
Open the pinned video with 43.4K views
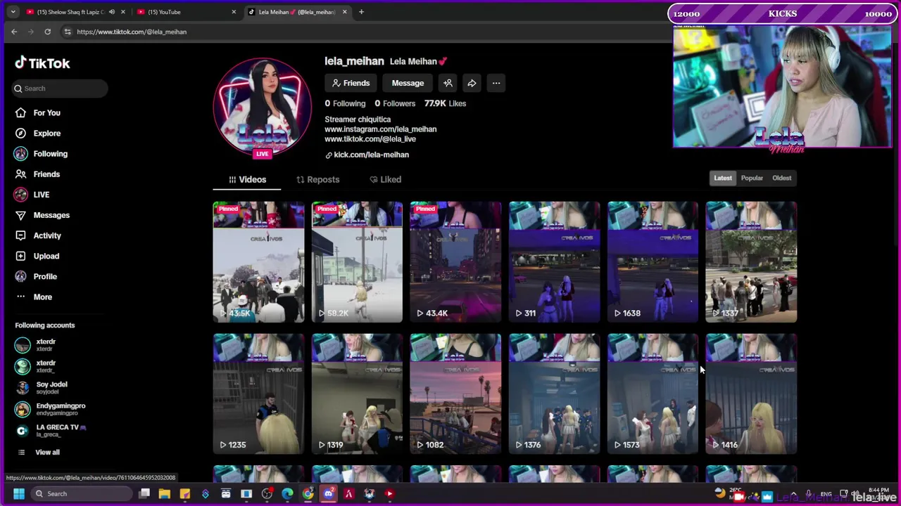click(456, 262)
